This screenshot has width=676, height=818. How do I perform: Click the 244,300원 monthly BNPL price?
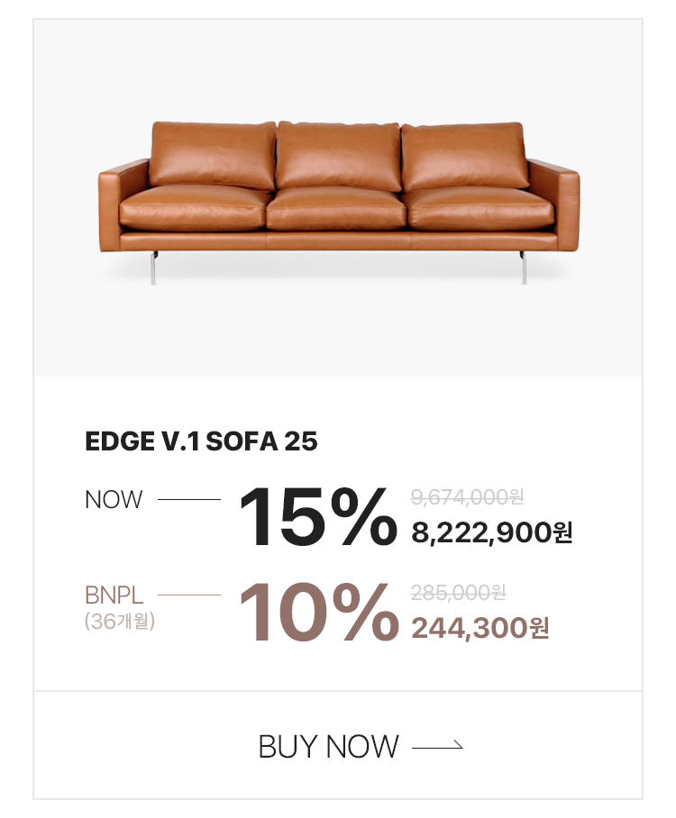[480, 628]
